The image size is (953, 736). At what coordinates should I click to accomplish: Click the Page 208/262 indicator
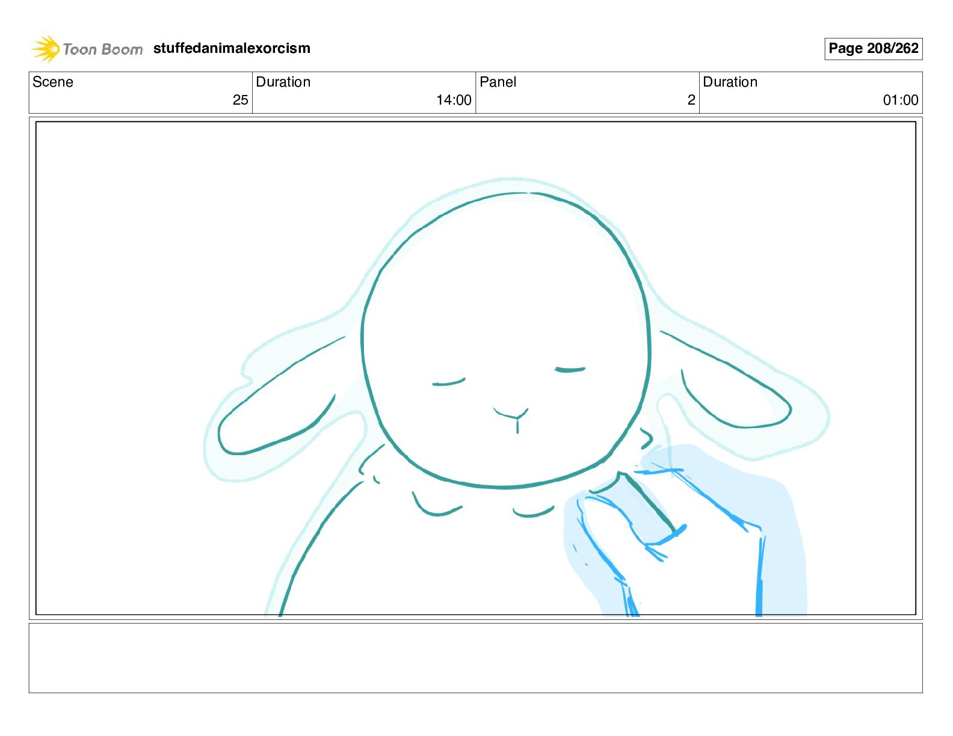pyautogui.click(x=873, y=49)
